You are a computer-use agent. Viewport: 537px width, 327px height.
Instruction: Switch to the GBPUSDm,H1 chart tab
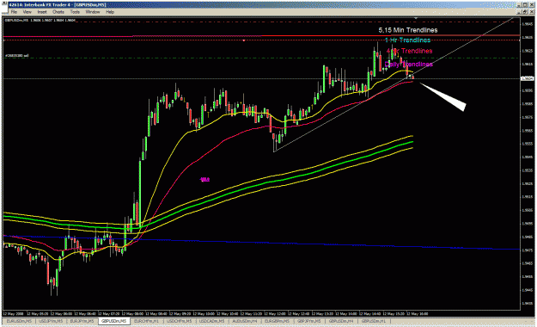tap(374, 321)
